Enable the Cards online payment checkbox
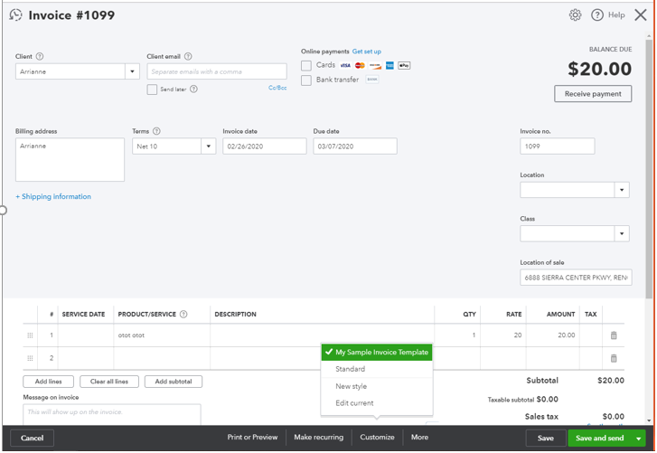The height and width of the screenshot is (453, 657). click(x=306, y=65)
